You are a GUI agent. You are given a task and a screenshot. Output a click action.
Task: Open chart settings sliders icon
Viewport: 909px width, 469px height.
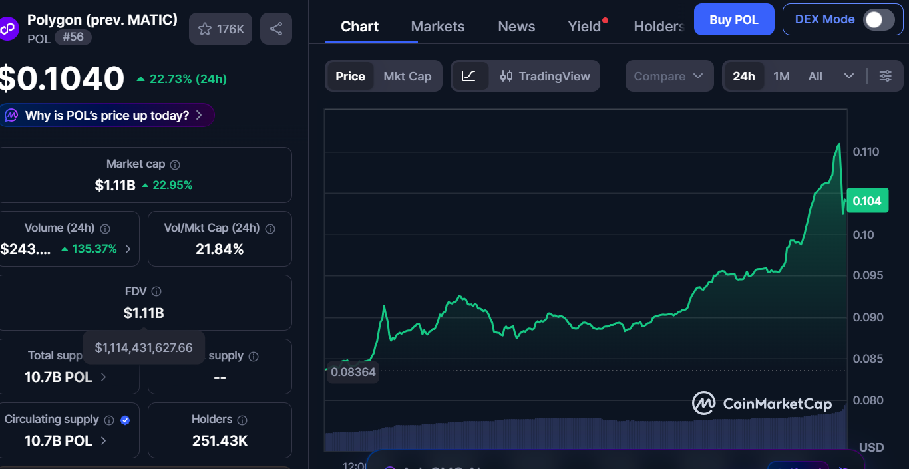[886, 76]
